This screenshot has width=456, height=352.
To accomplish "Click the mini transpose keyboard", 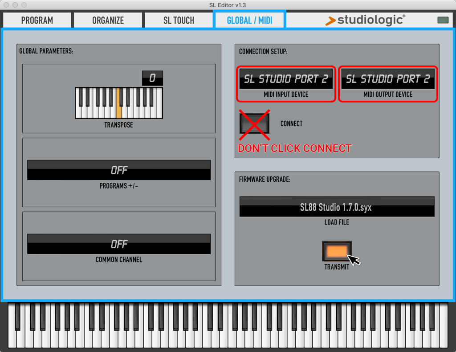I will [x=118, y=103].
